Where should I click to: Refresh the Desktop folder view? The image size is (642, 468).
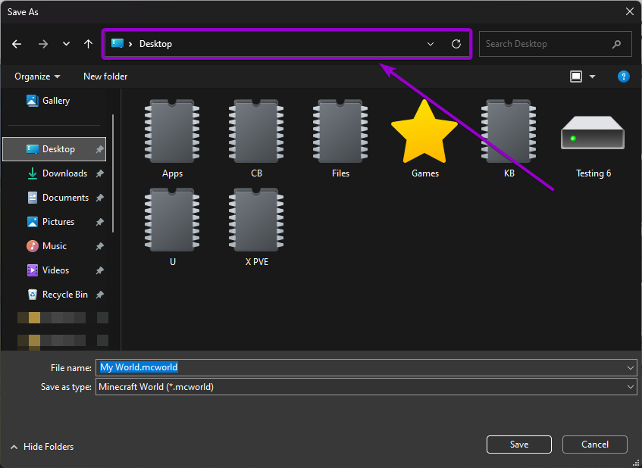[456, 44]
